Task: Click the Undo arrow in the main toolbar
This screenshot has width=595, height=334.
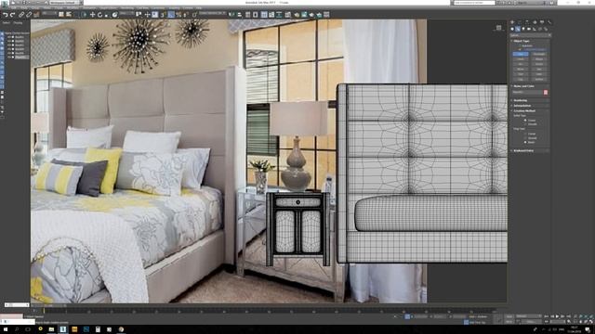Action: click(6, 15)
